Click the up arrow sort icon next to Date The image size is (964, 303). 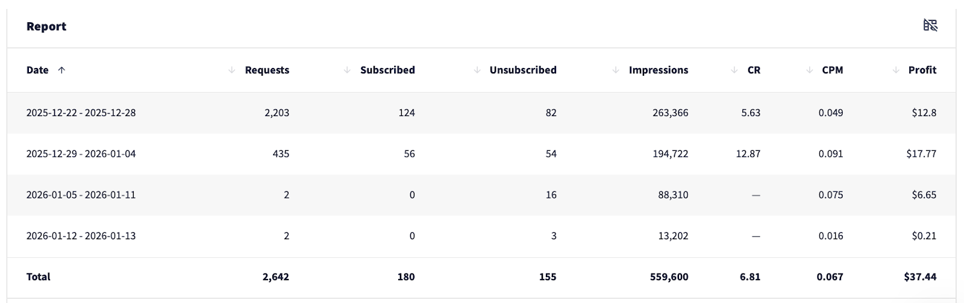61,70
